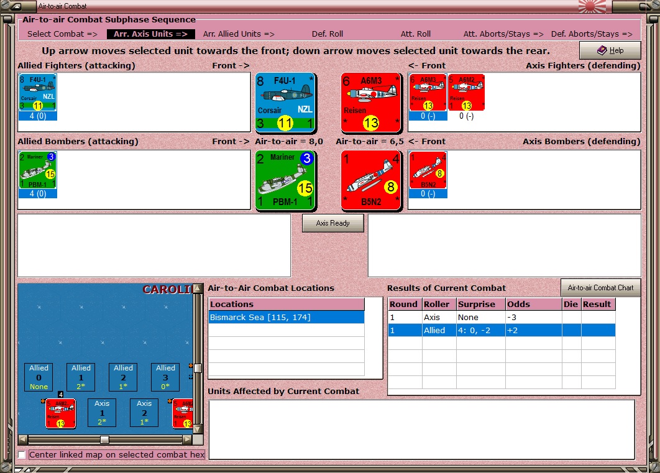Click the Surprise column header
Viewport: 660px width, 473px height.
pyautogui.click(x=480, y=305)
